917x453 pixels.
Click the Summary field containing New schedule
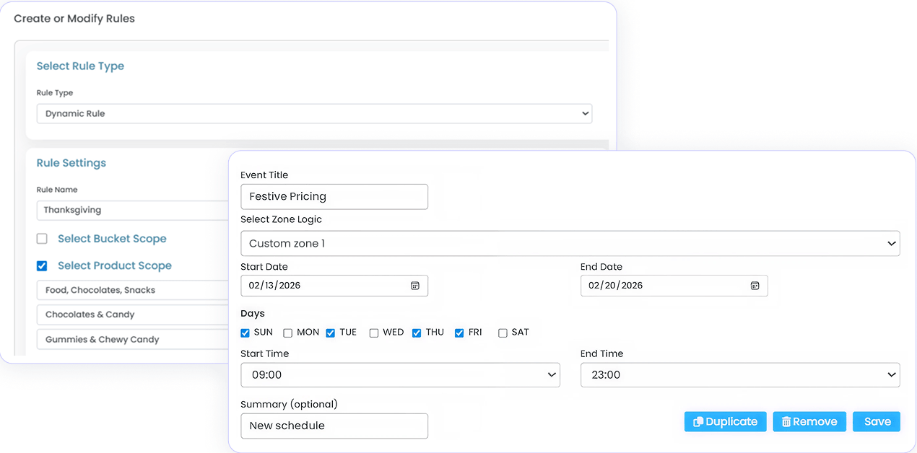click(334, 426)
